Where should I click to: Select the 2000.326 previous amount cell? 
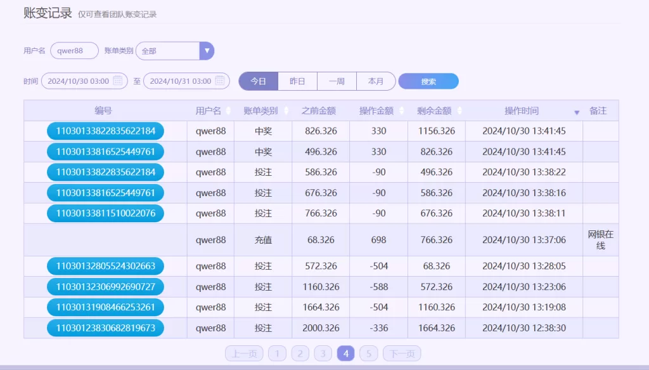pyautogui.click(x=321, y=327)
